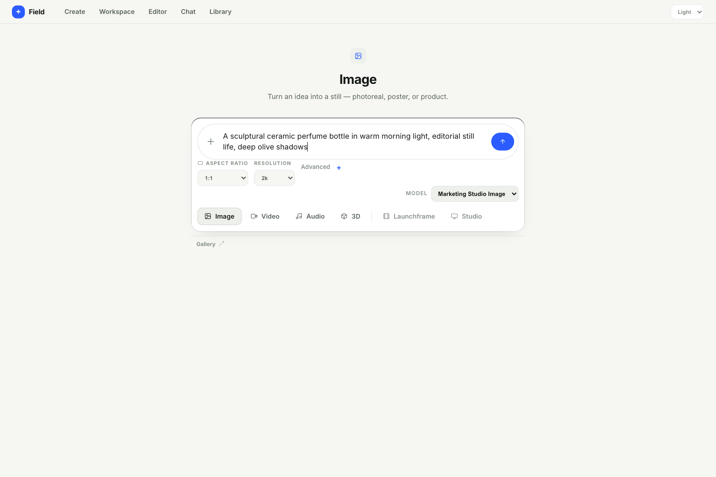This screenshot has height=477, width=716.
Task: Submit the prompt with the arrow button
Action: click(502, 142)
